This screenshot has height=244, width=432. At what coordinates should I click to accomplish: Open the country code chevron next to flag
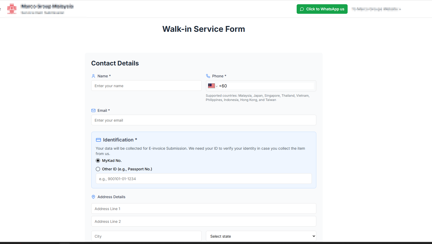(x=217, y=86)
